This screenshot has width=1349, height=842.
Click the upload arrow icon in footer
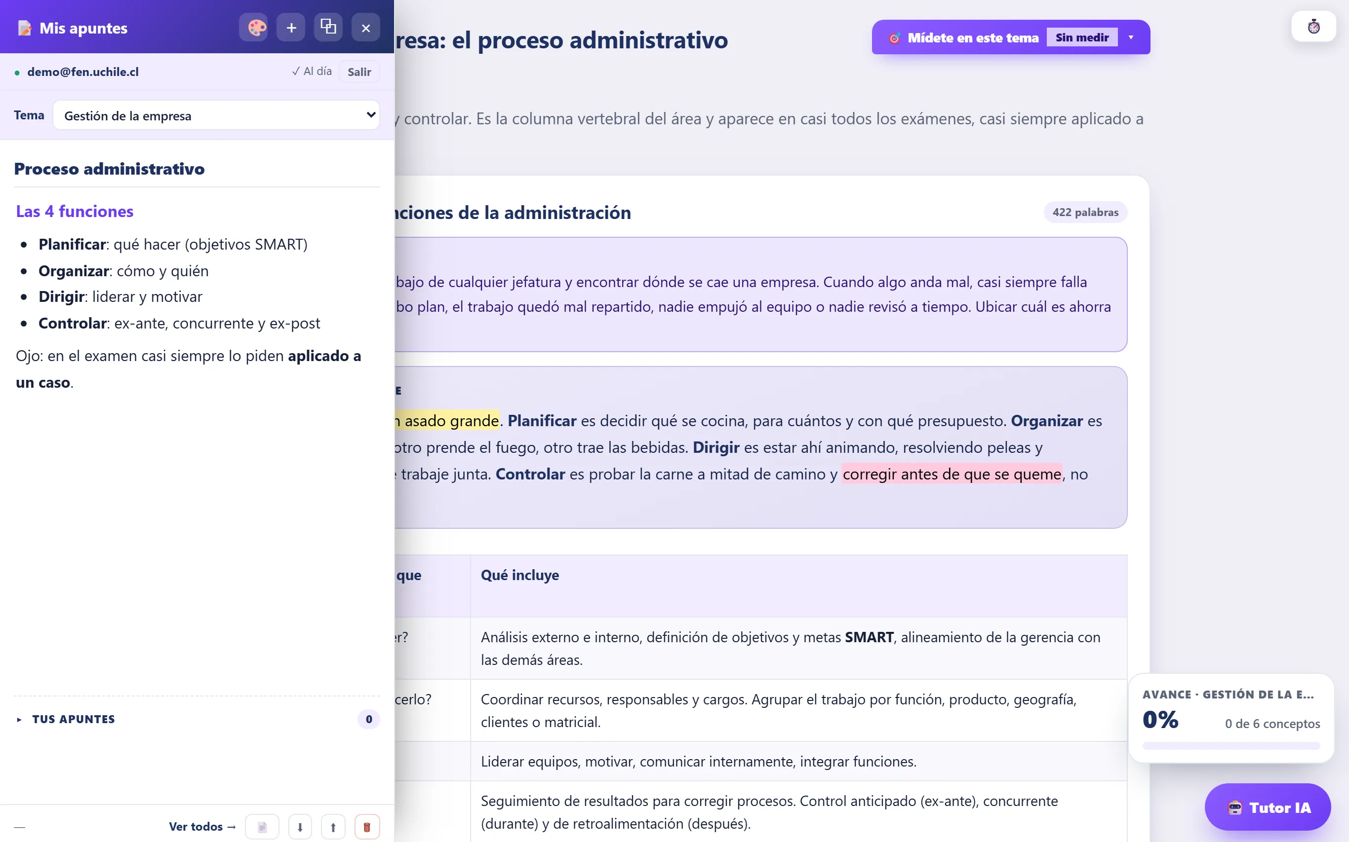pos(333,826)
